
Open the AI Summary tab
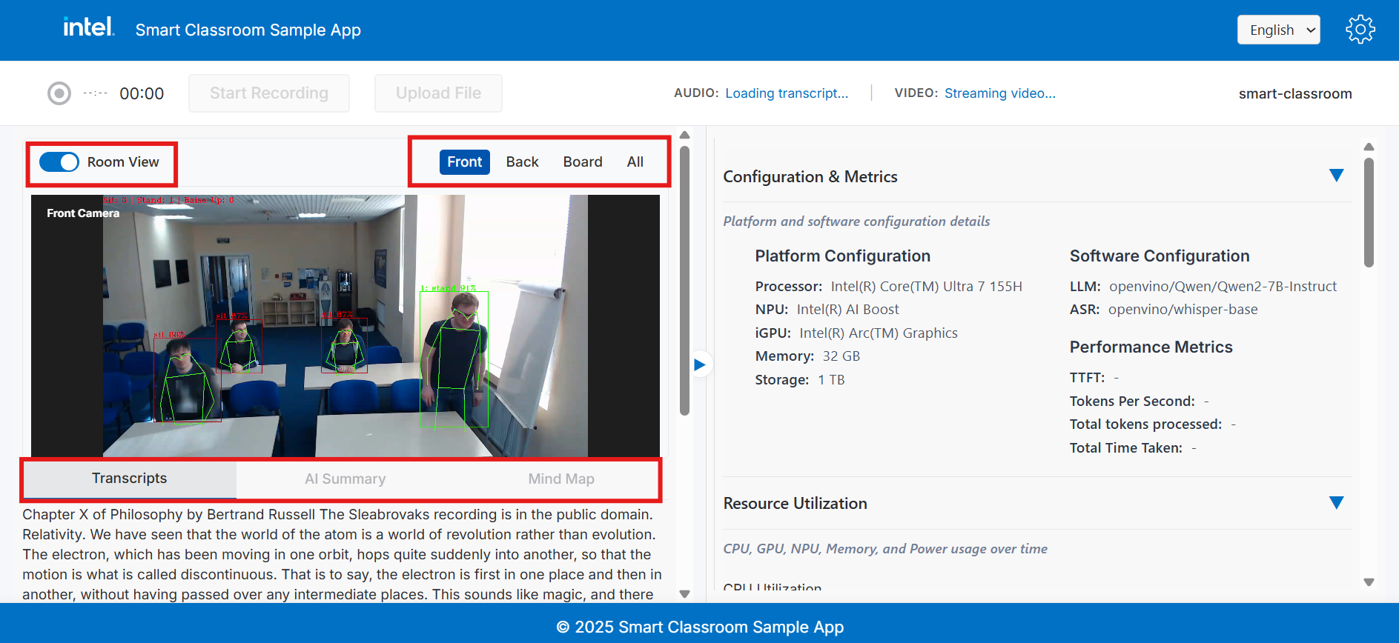point(345,479)
